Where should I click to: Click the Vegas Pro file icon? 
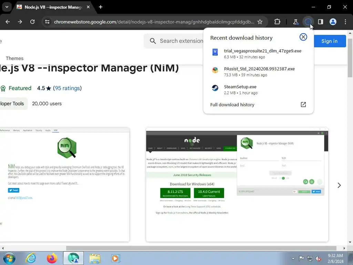point(215,52)
